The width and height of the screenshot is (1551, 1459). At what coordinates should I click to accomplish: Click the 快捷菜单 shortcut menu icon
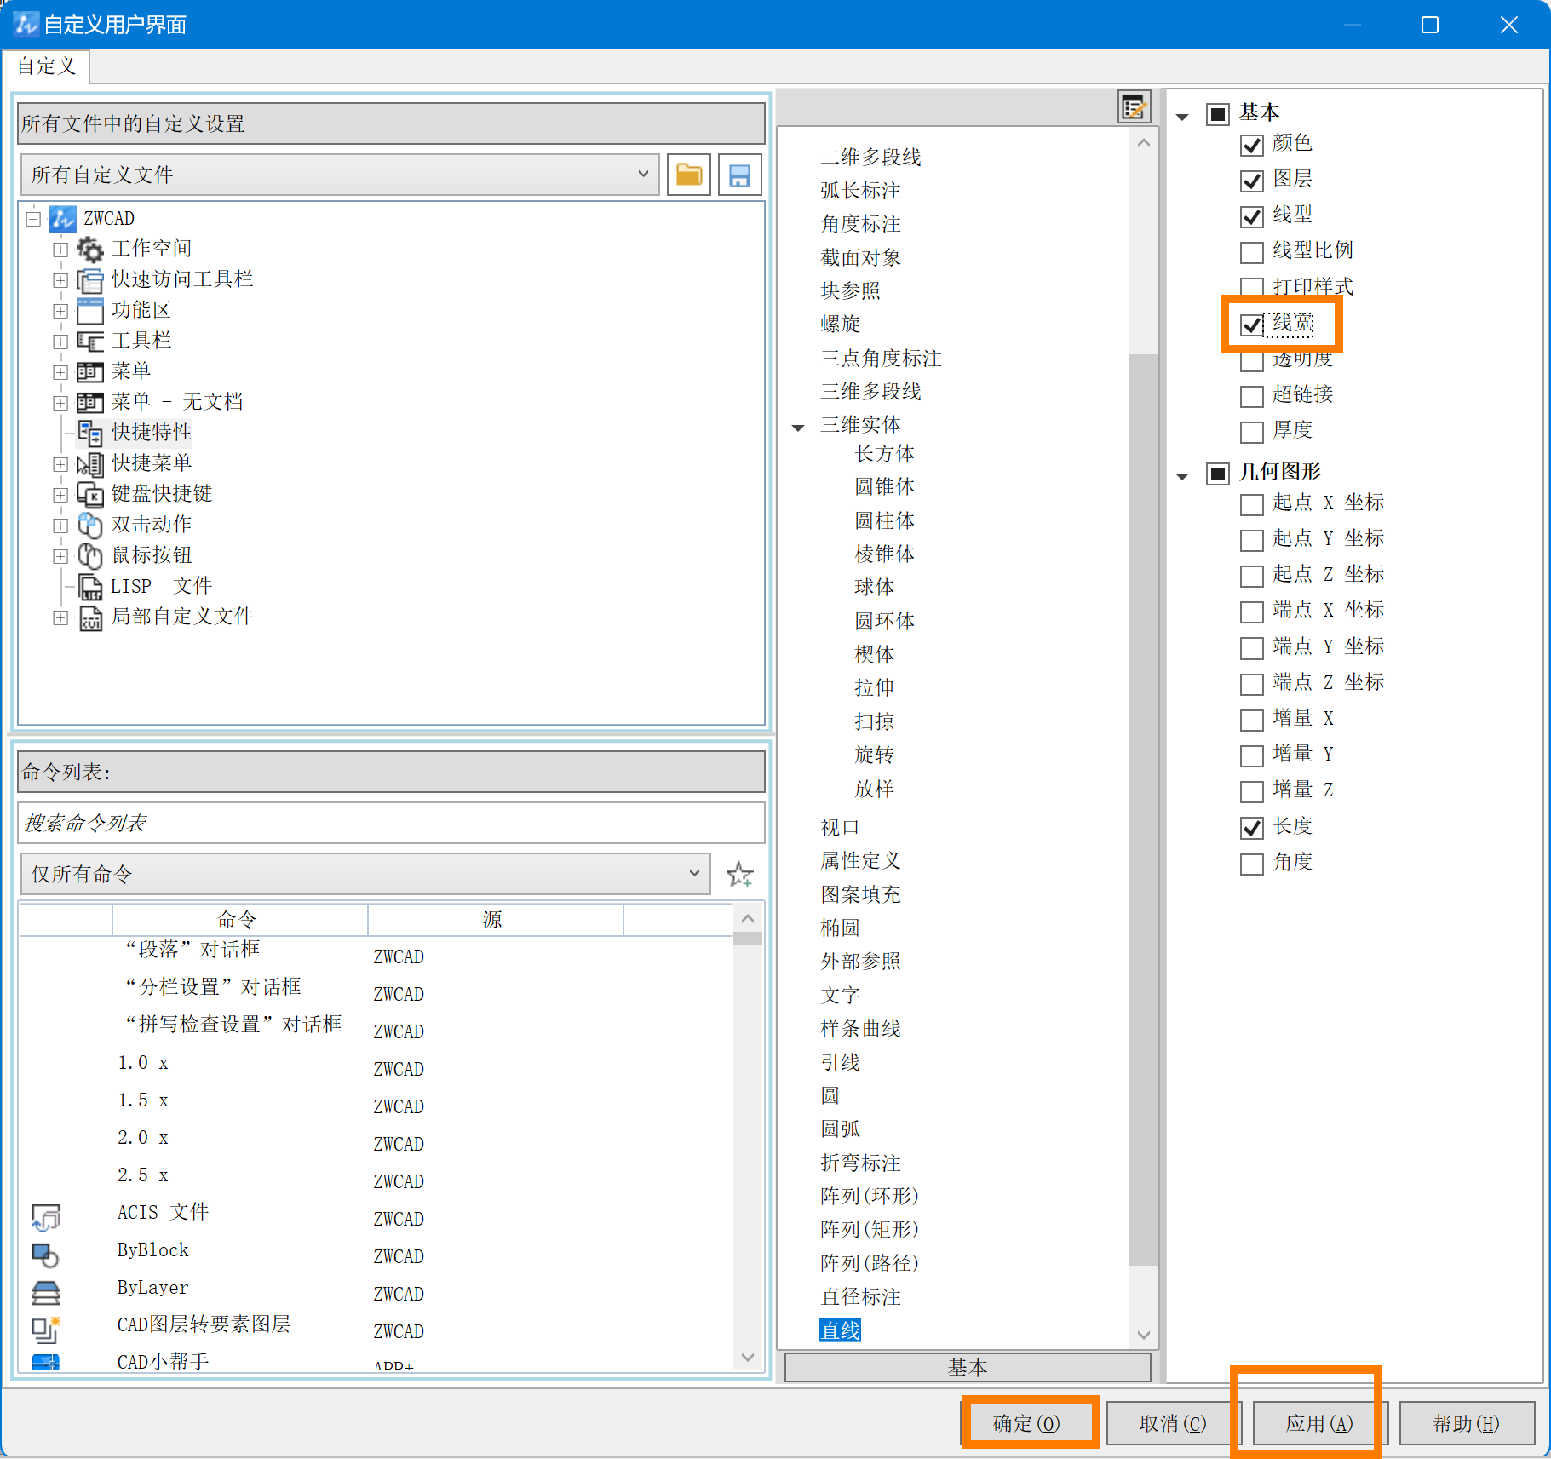tap(89, 464)
